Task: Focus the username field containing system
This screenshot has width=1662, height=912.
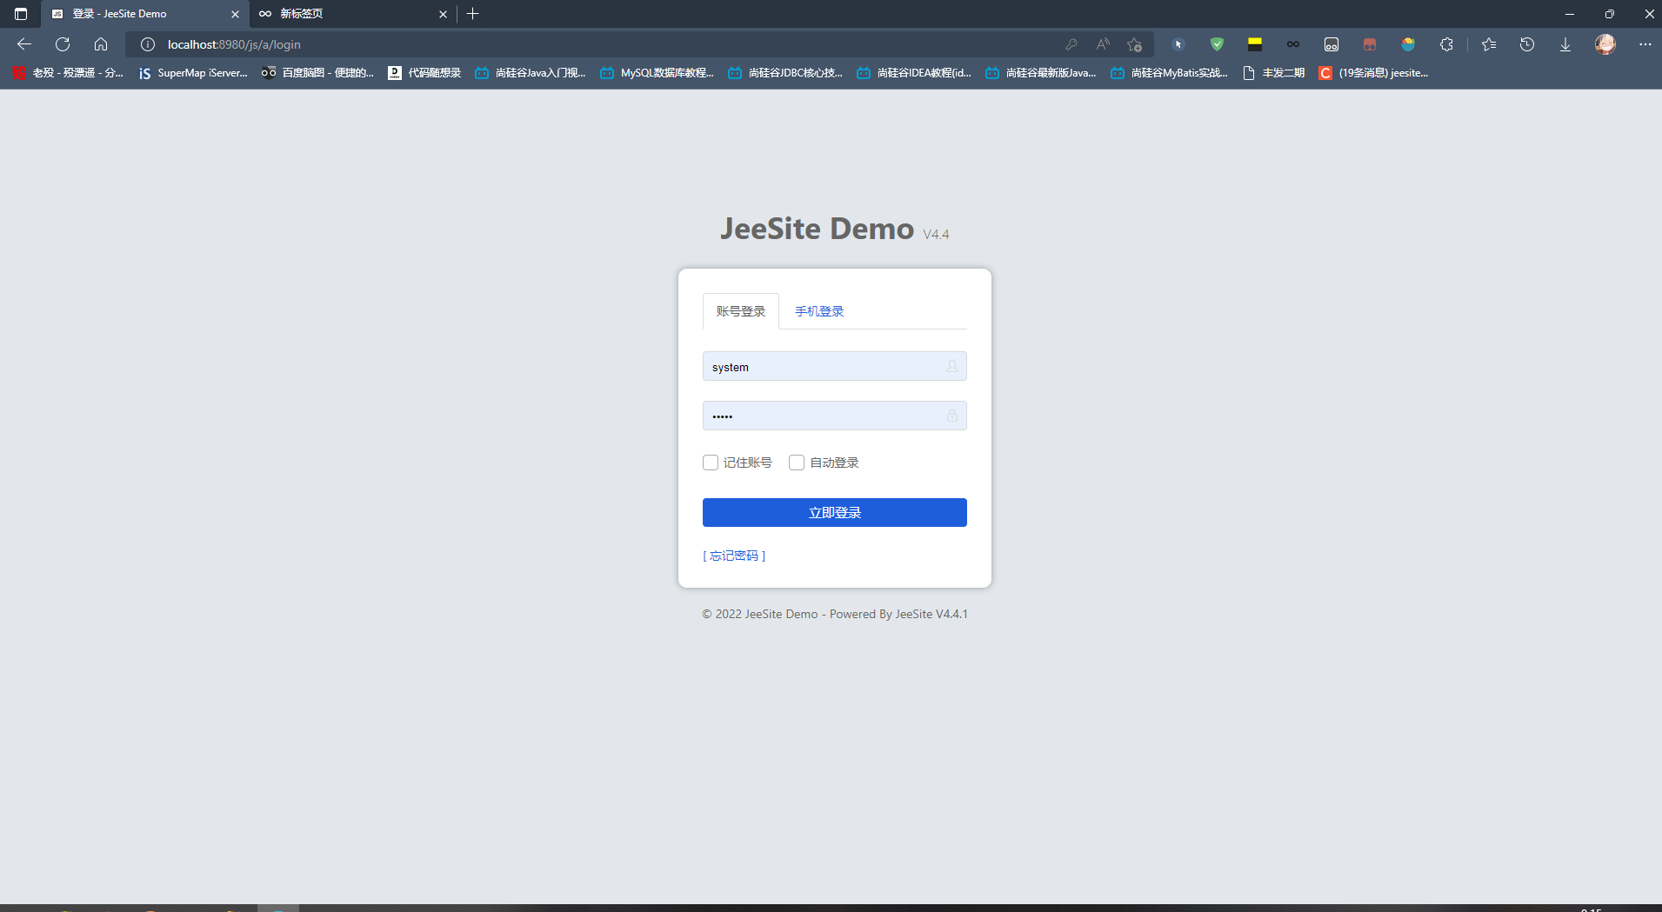Action: pos(835,366)
